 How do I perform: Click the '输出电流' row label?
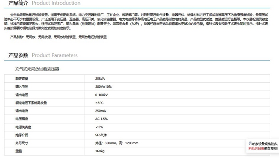click(x=22, y=111)
